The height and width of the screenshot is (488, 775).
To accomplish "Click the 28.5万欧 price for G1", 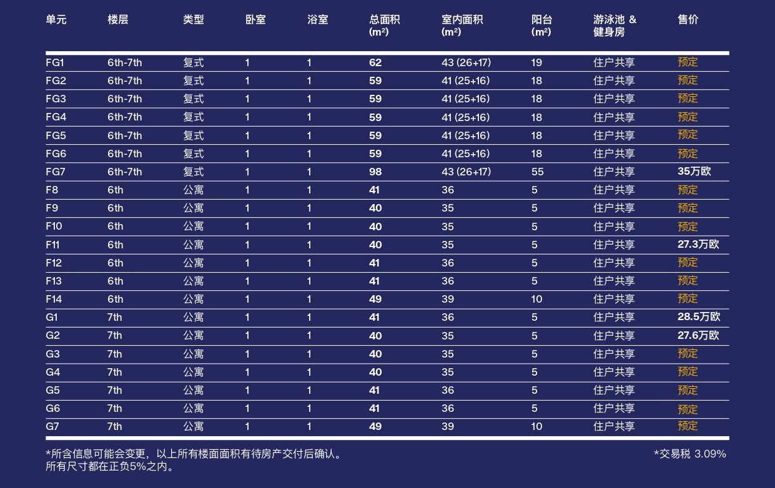I will pos(698,317).
